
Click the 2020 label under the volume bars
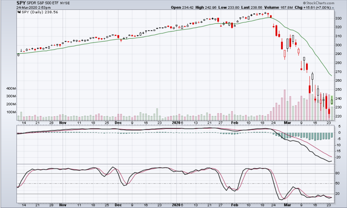(176, 122)
